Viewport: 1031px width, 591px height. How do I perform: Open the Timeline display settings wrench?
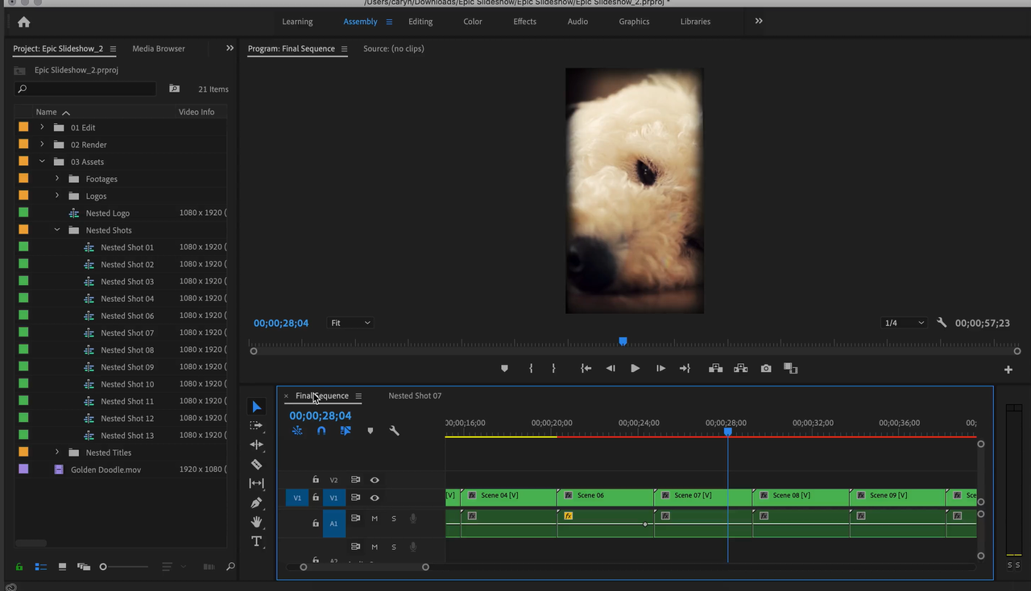[395, 431]
